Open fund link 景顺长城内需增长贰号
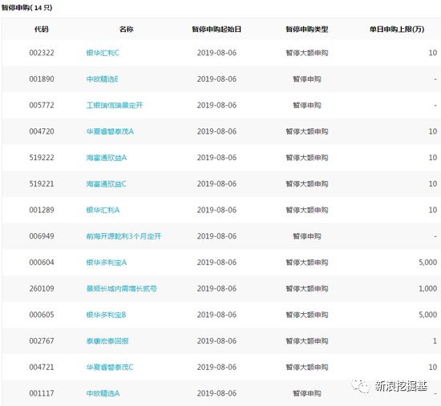 122,288
